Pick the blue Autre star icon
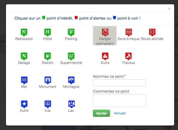Image resolution: width=178 pixels, height=130 pixels. 24,104
